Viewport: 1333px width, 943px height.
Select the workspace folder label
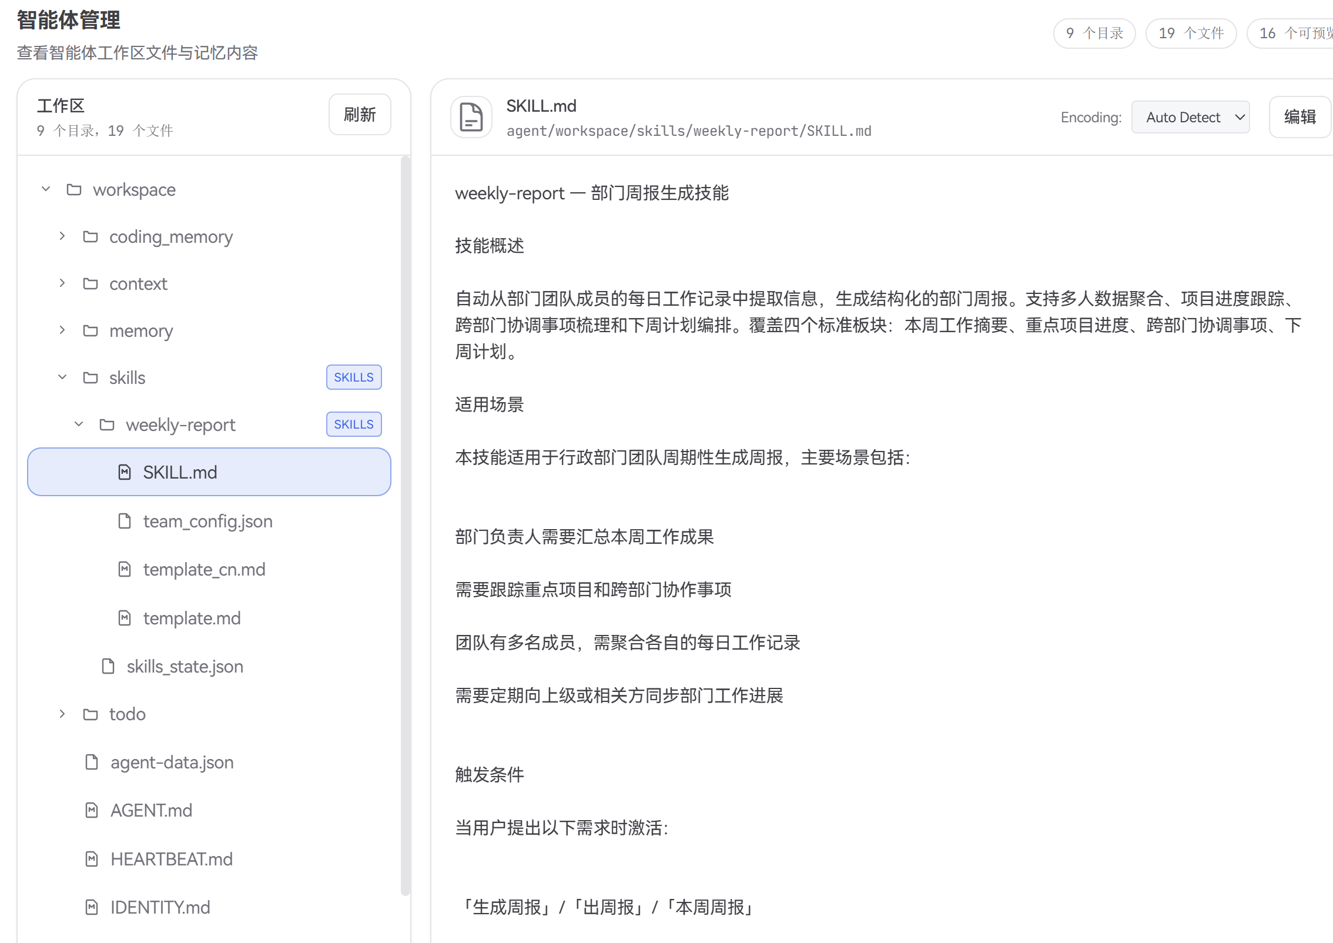point(135,189)
